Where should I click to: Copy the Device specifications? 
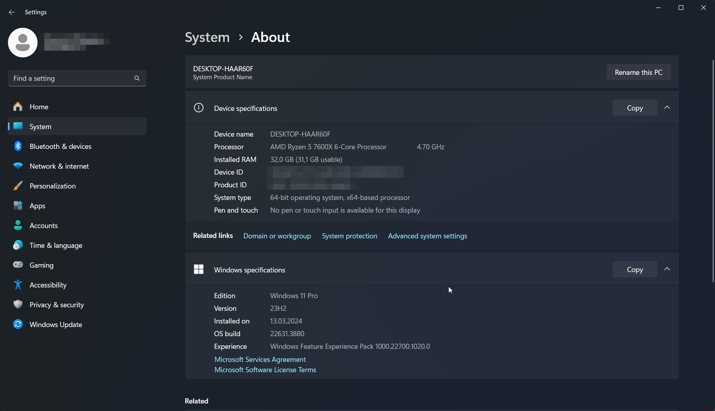point(635,108)
